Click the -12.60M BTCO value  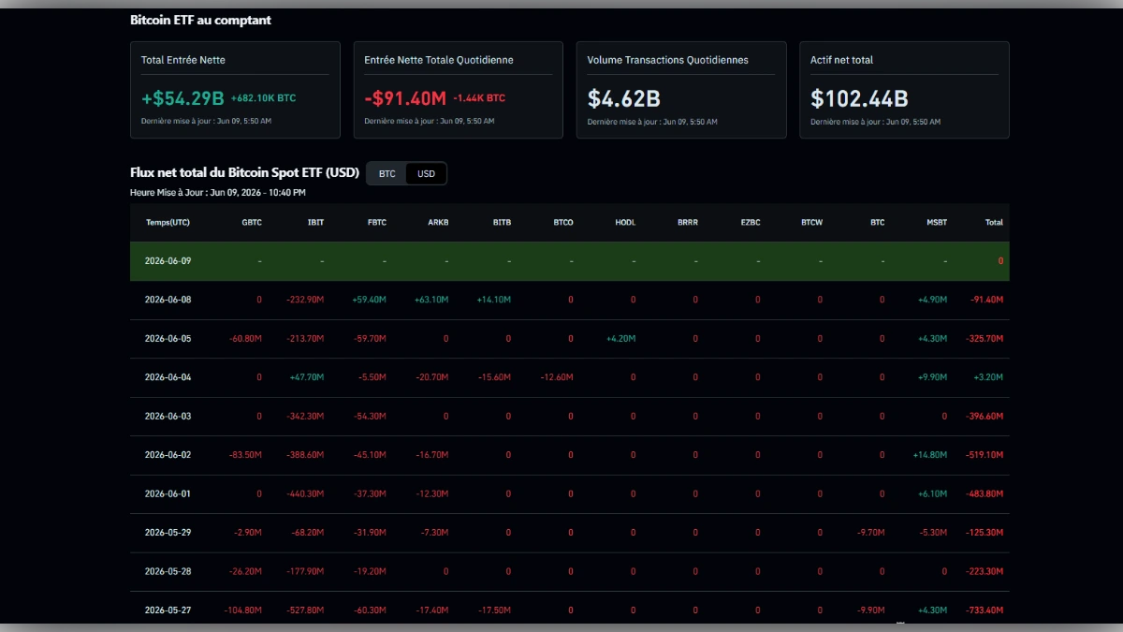pyautogui.click(x=557, y=377)
